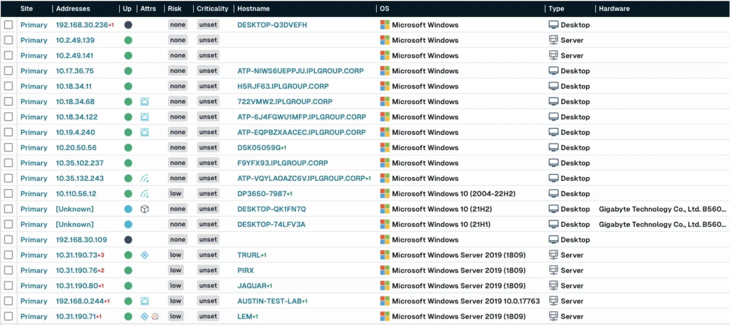Click the attribute icon in the 10.18.34.68 row
This screenshot has height=326, width=730.
145,102
